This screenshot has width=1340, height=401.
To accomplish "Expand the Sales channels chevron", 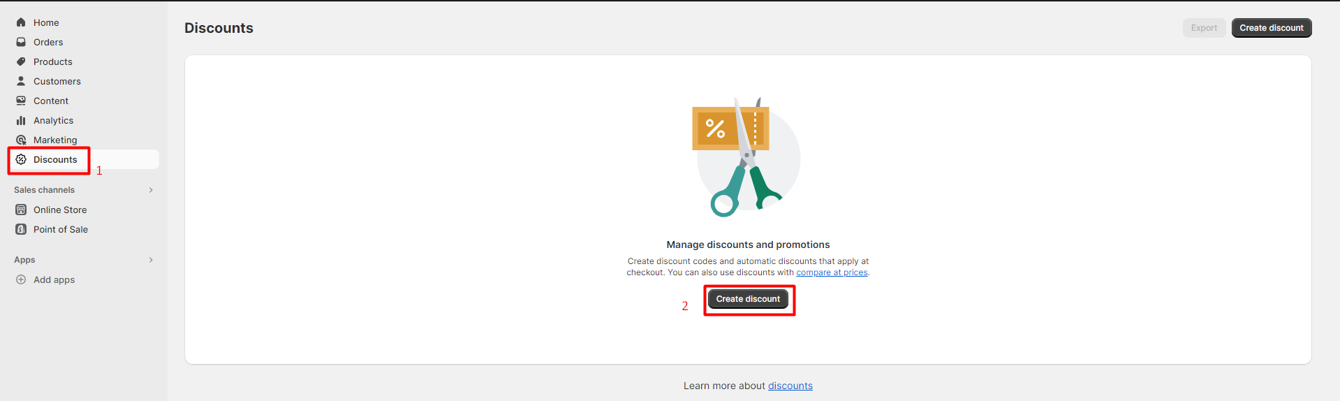I will [151, 190].
